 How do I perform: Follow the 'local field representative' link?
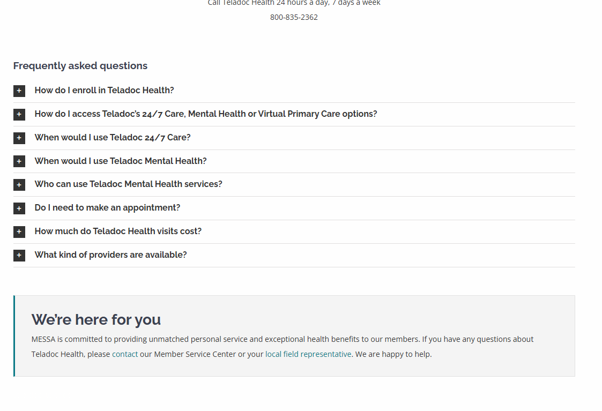click(x=308, y=354)
